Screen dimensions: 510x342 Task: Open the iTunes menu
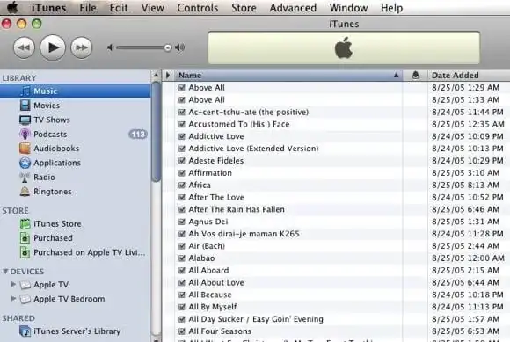48,8
